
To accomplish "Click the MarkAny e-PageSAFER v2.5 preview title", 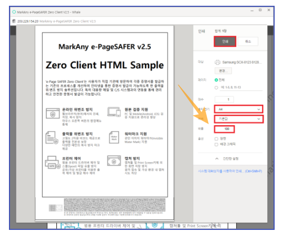I will tap(105, 47).
